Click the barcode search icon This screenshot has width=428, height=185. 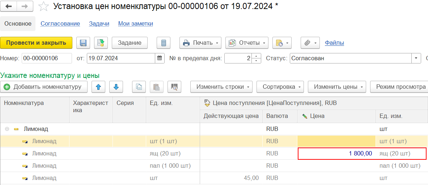174,87
